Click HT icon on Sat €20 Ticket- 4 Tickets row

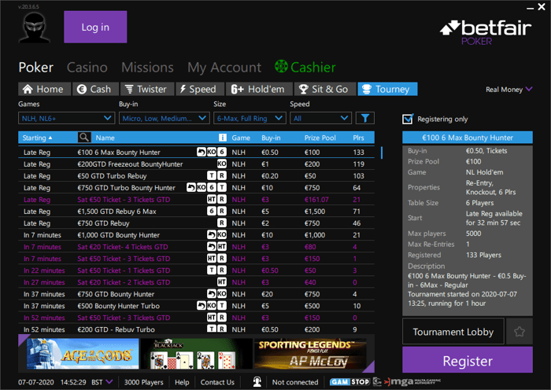[x=222, y=246]
